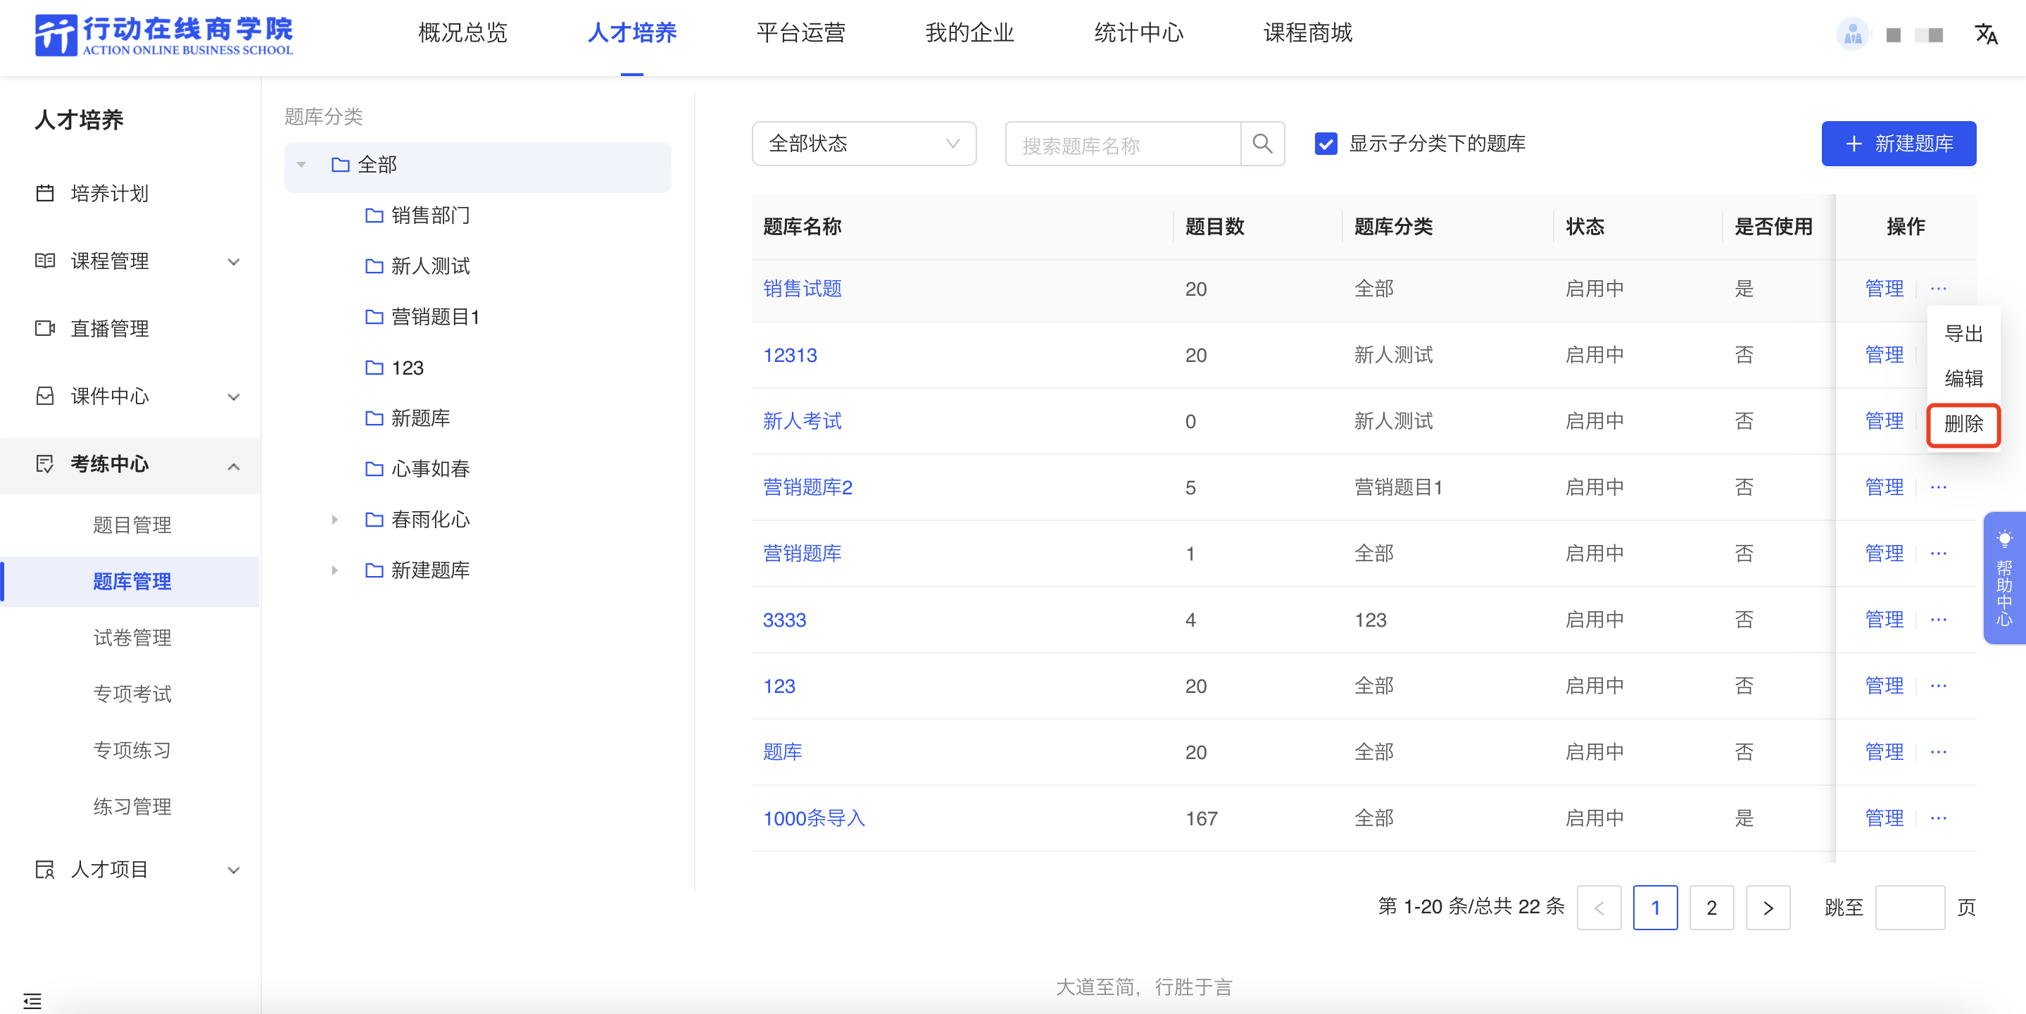Collapse the 全部 category tree node
2026x1014 pixels.
pos(301,164)
